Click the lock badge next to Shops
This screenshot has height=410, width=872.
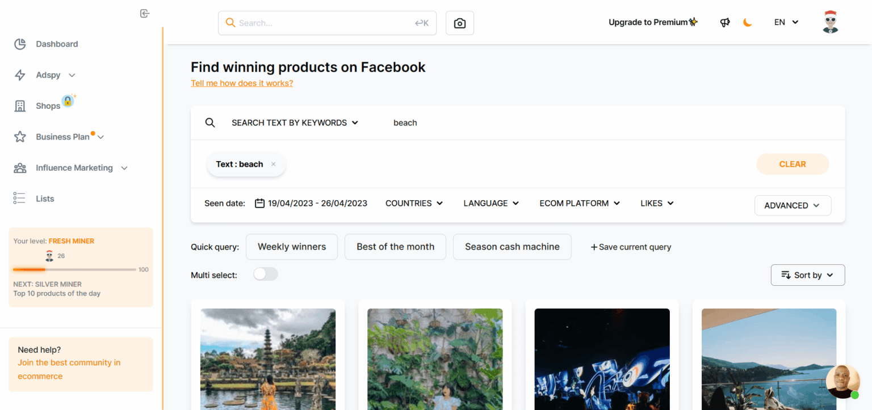[68, 101]
